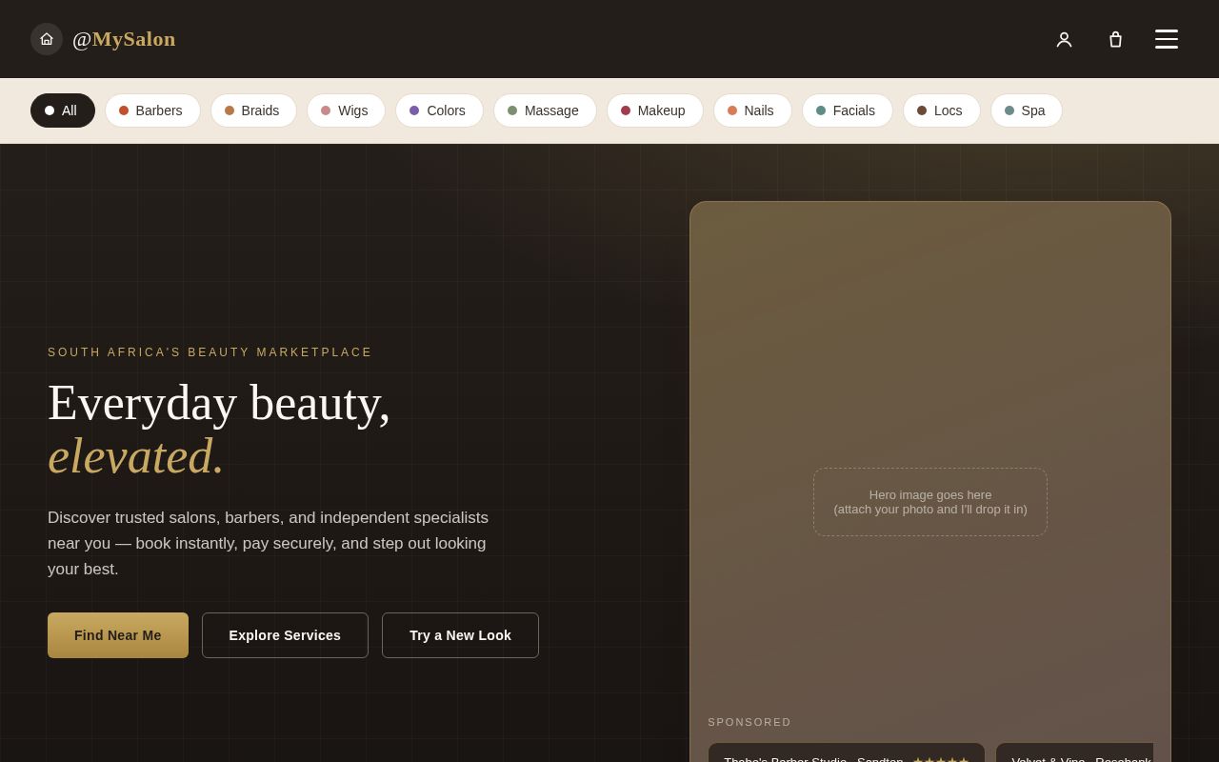
Task: Filter by Locs category
Action: pyautogui.click(x=942, y=110)
